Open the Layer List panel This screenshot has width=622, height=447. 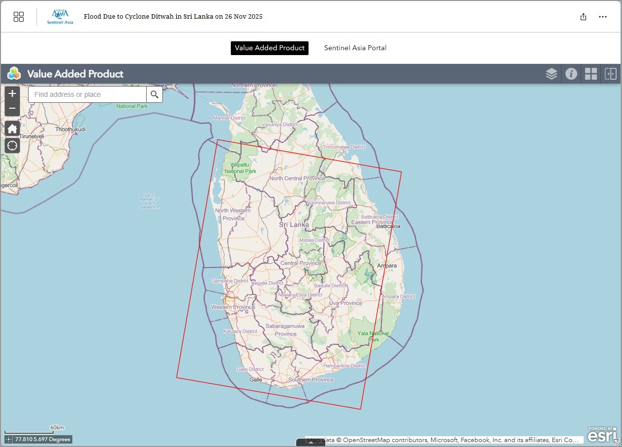551,74
